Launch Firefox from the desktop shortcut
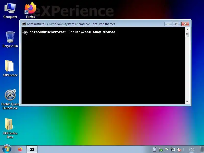The width and height of the screenshot is (204, 153). tap(30, 10)
